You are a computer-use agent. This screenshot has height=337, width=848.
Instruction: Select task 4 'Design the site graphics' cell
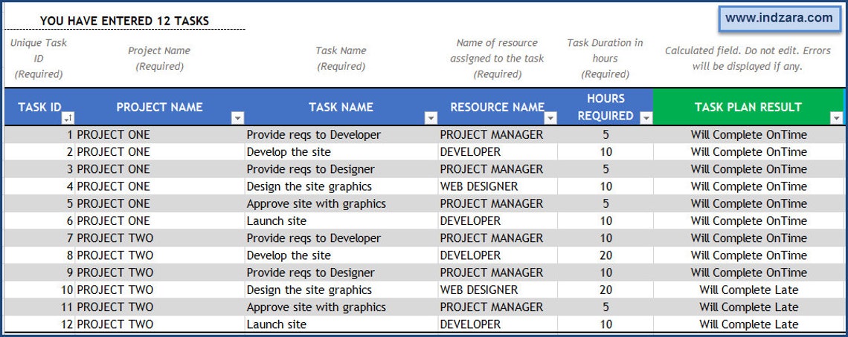click(341, 186)
